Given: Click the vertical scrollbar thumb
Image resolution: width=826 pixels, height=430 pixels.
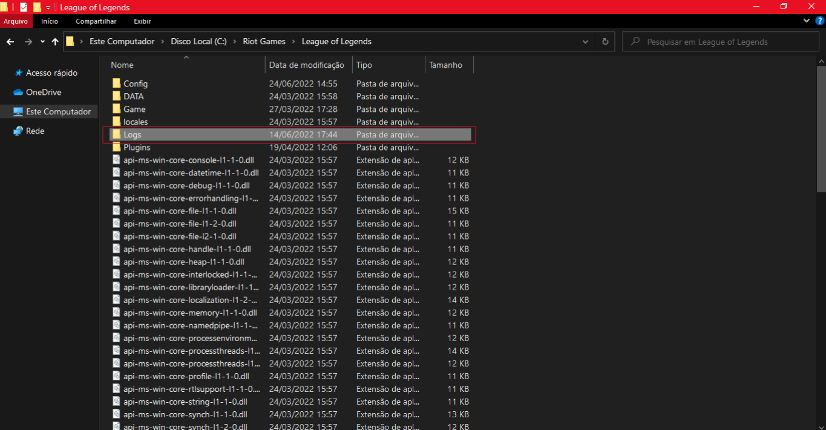Looking at the screenshot, I should tap(821, 127).
